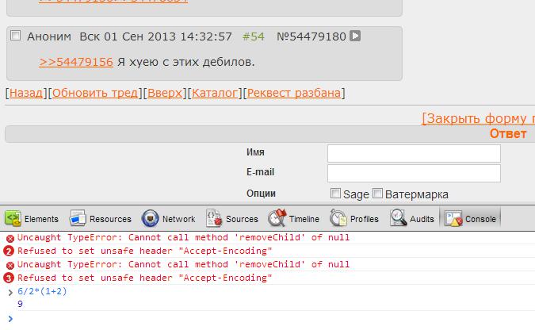Focus the Имя input field
The image size is (535, 330).
coord(414,153)
